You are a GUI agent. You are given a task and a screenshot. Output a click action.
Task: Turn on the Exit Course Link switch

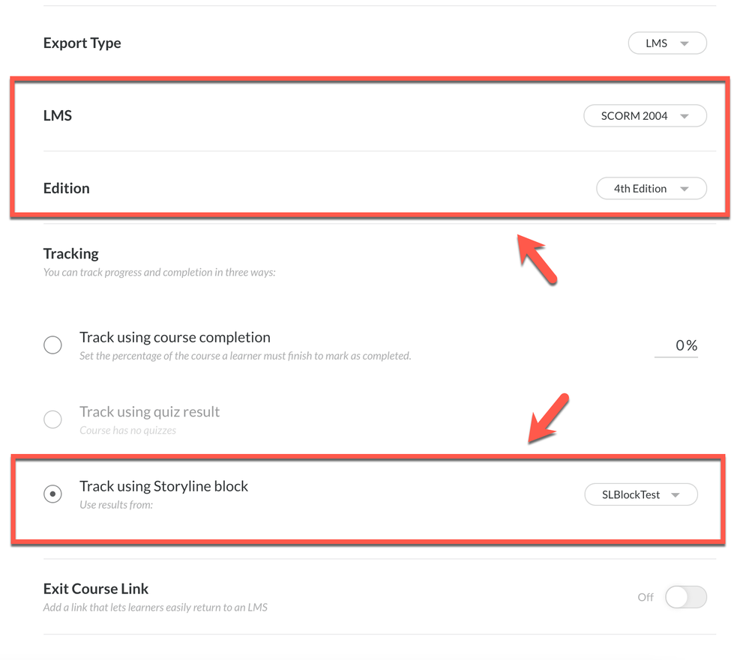(x=685, y=597)
